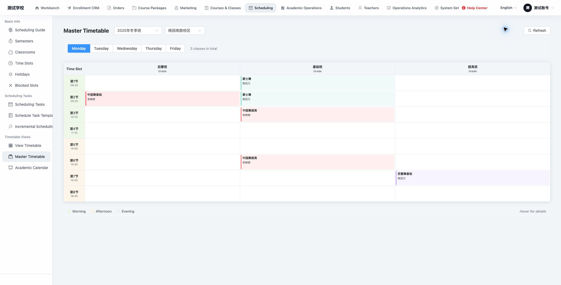Switch to the Tuesday tab
The width and height of the screenshot is (561, 285).
(101, 49)
